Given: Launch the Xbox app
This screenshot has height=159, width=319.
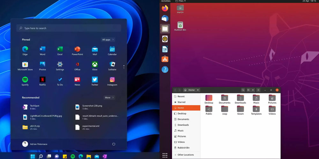Looking at the screenshot, I should click(95, 66).
